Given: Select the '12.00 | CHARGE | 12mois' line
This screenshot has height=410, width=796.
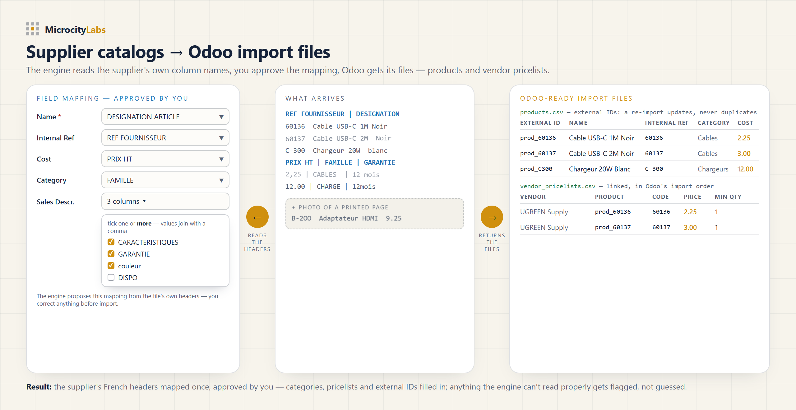Looking at the screenshot, I should click(x=331, y=187).
